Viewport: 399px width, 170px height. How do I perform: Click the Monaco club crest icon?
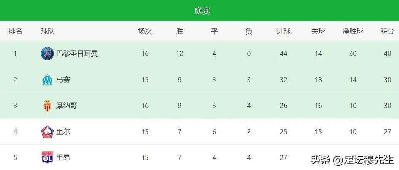(47, 106)
